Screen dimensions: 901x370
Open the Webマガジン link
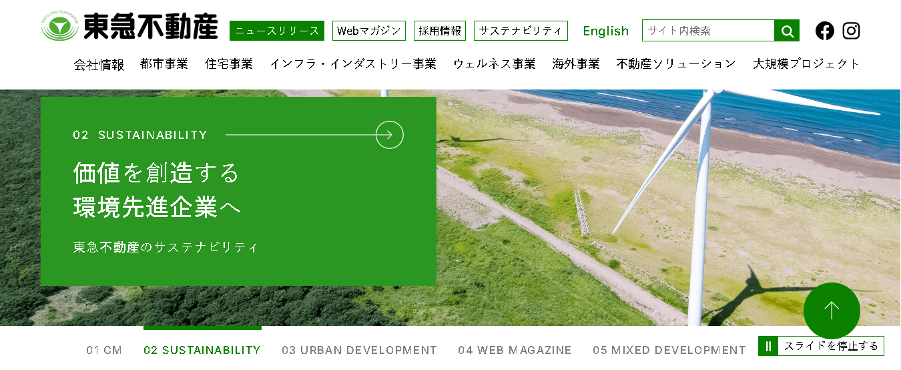pos(369,31)
